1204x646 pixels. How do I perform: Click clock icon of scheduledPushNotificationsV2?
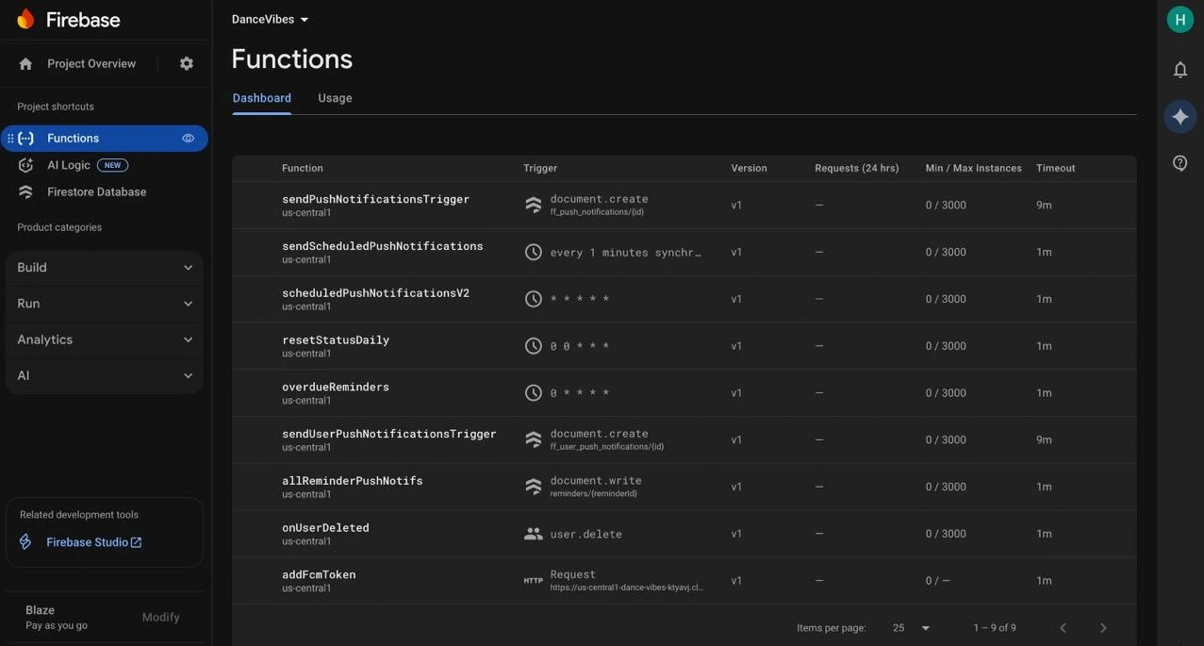(534, 299)
